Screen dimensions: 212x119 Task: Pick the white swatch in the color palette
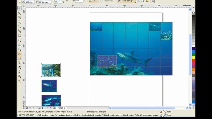coord(193,46)
